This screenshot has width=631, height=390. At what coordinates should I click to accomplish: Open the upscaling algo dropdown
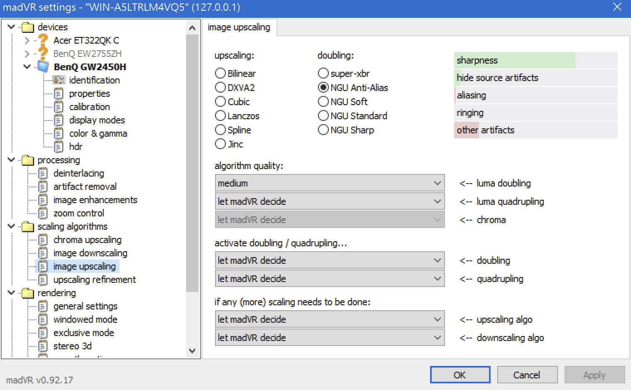pos(330,319)
